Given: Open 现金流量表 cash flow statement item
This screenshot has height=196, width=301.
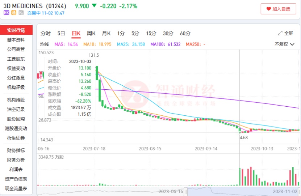Looking at the screenshot, I should click(16, 188).
